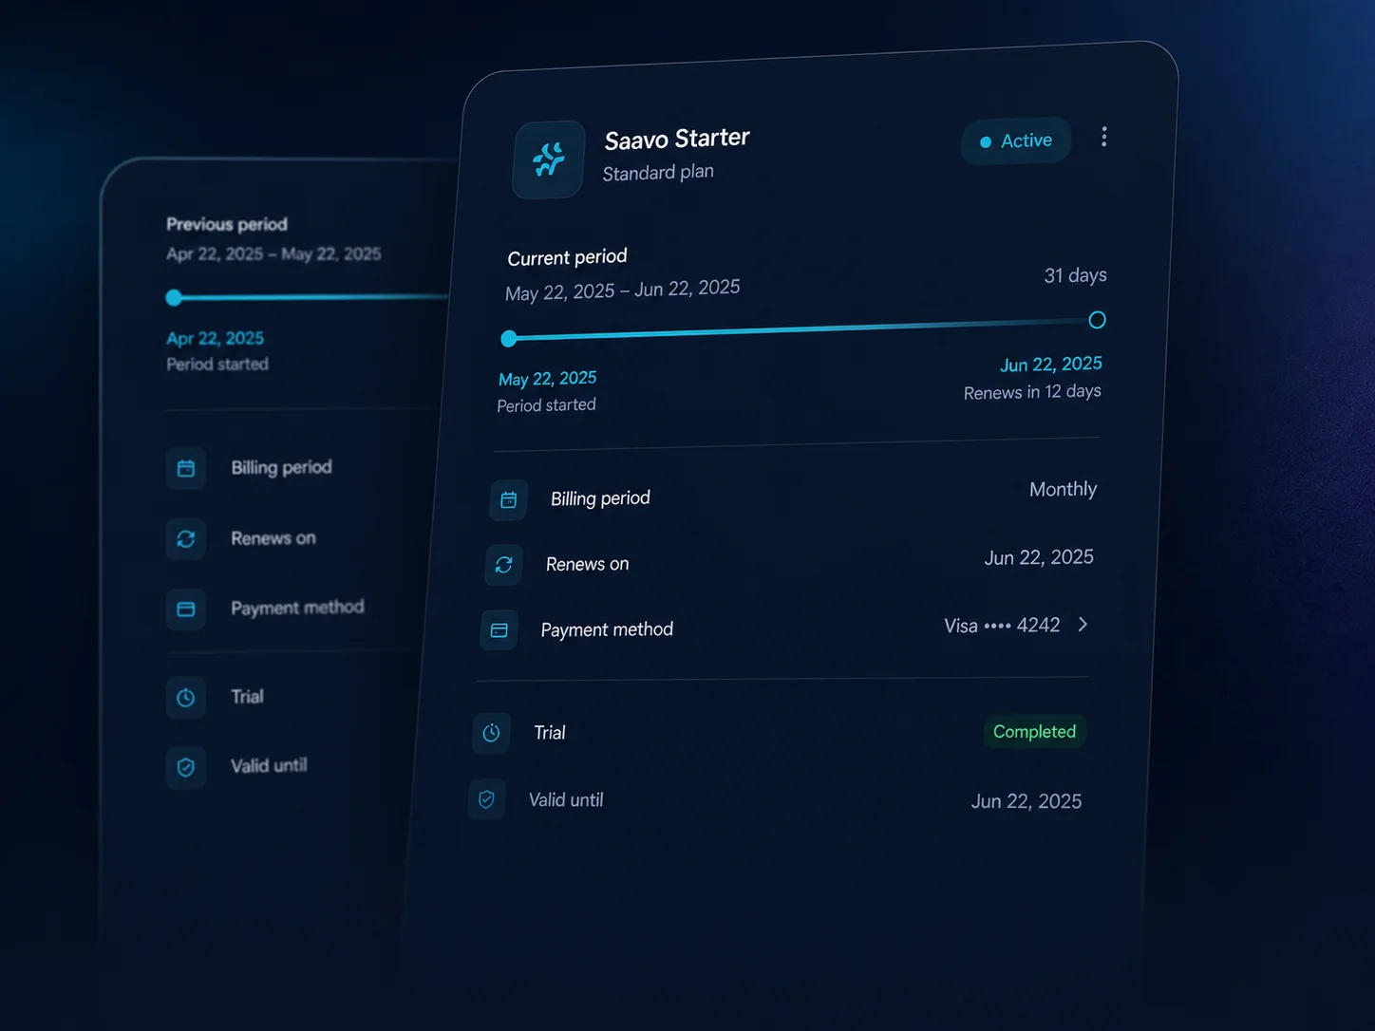Click the Billing period label in the Current period card
Viewport: 1375px width, 1031px height.
pyautogui.click(x=600, y=498)
